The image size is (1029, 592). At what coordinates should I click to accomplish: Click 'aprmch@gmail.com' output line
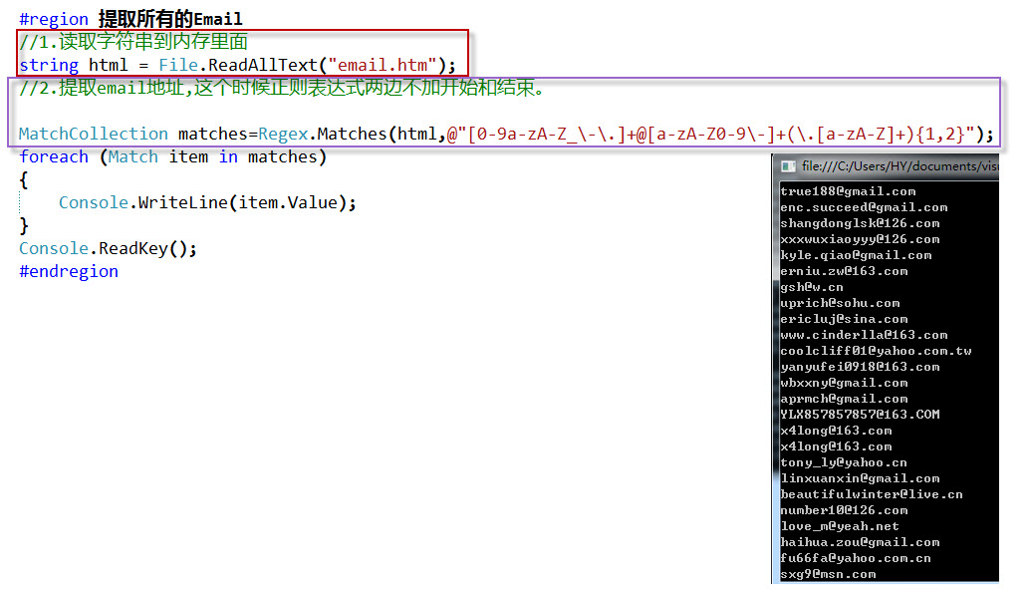tap(844, 399)
